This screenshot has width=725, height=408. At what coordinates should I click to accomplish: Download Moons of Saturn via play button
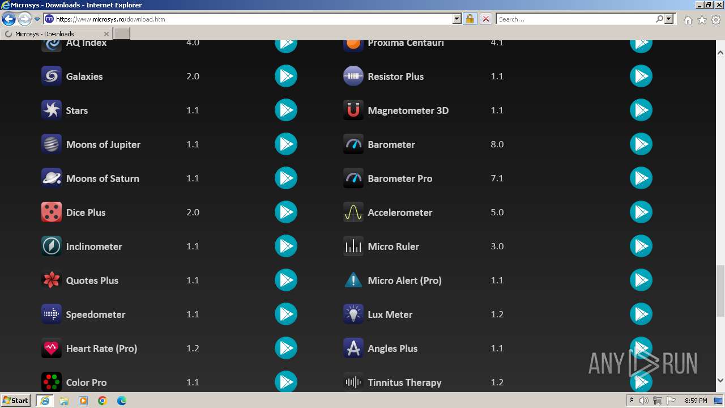(x=286, y=178)
